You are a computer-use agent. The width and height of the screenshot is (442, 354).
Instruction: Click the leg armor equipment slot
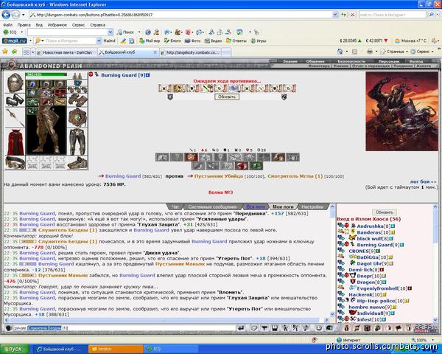coord(77,142)
